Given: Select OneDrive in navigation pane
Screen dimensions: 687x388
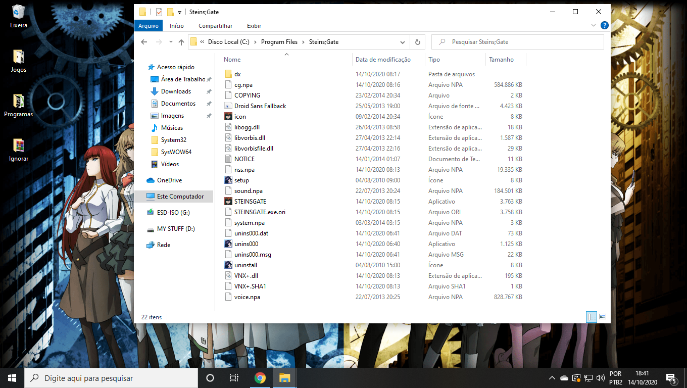Looking at the screenshot, I should (169, 180).
